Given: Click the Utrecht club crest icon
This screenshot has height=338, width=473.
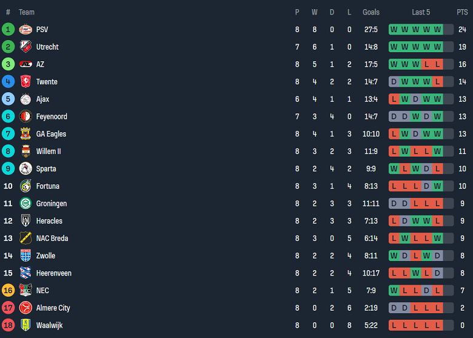Looking at the screenshot, I should pos(25,47).
